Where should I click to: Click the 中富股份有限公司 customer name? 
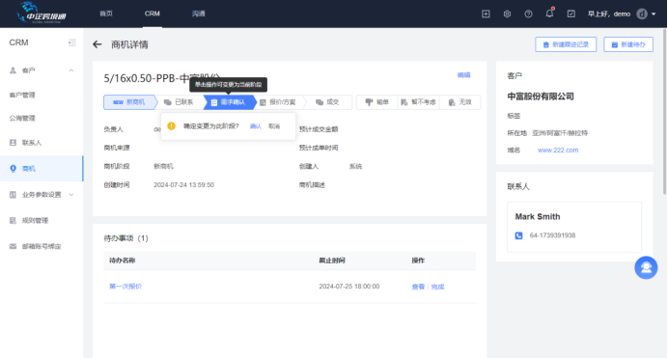[x=541, y=96]
